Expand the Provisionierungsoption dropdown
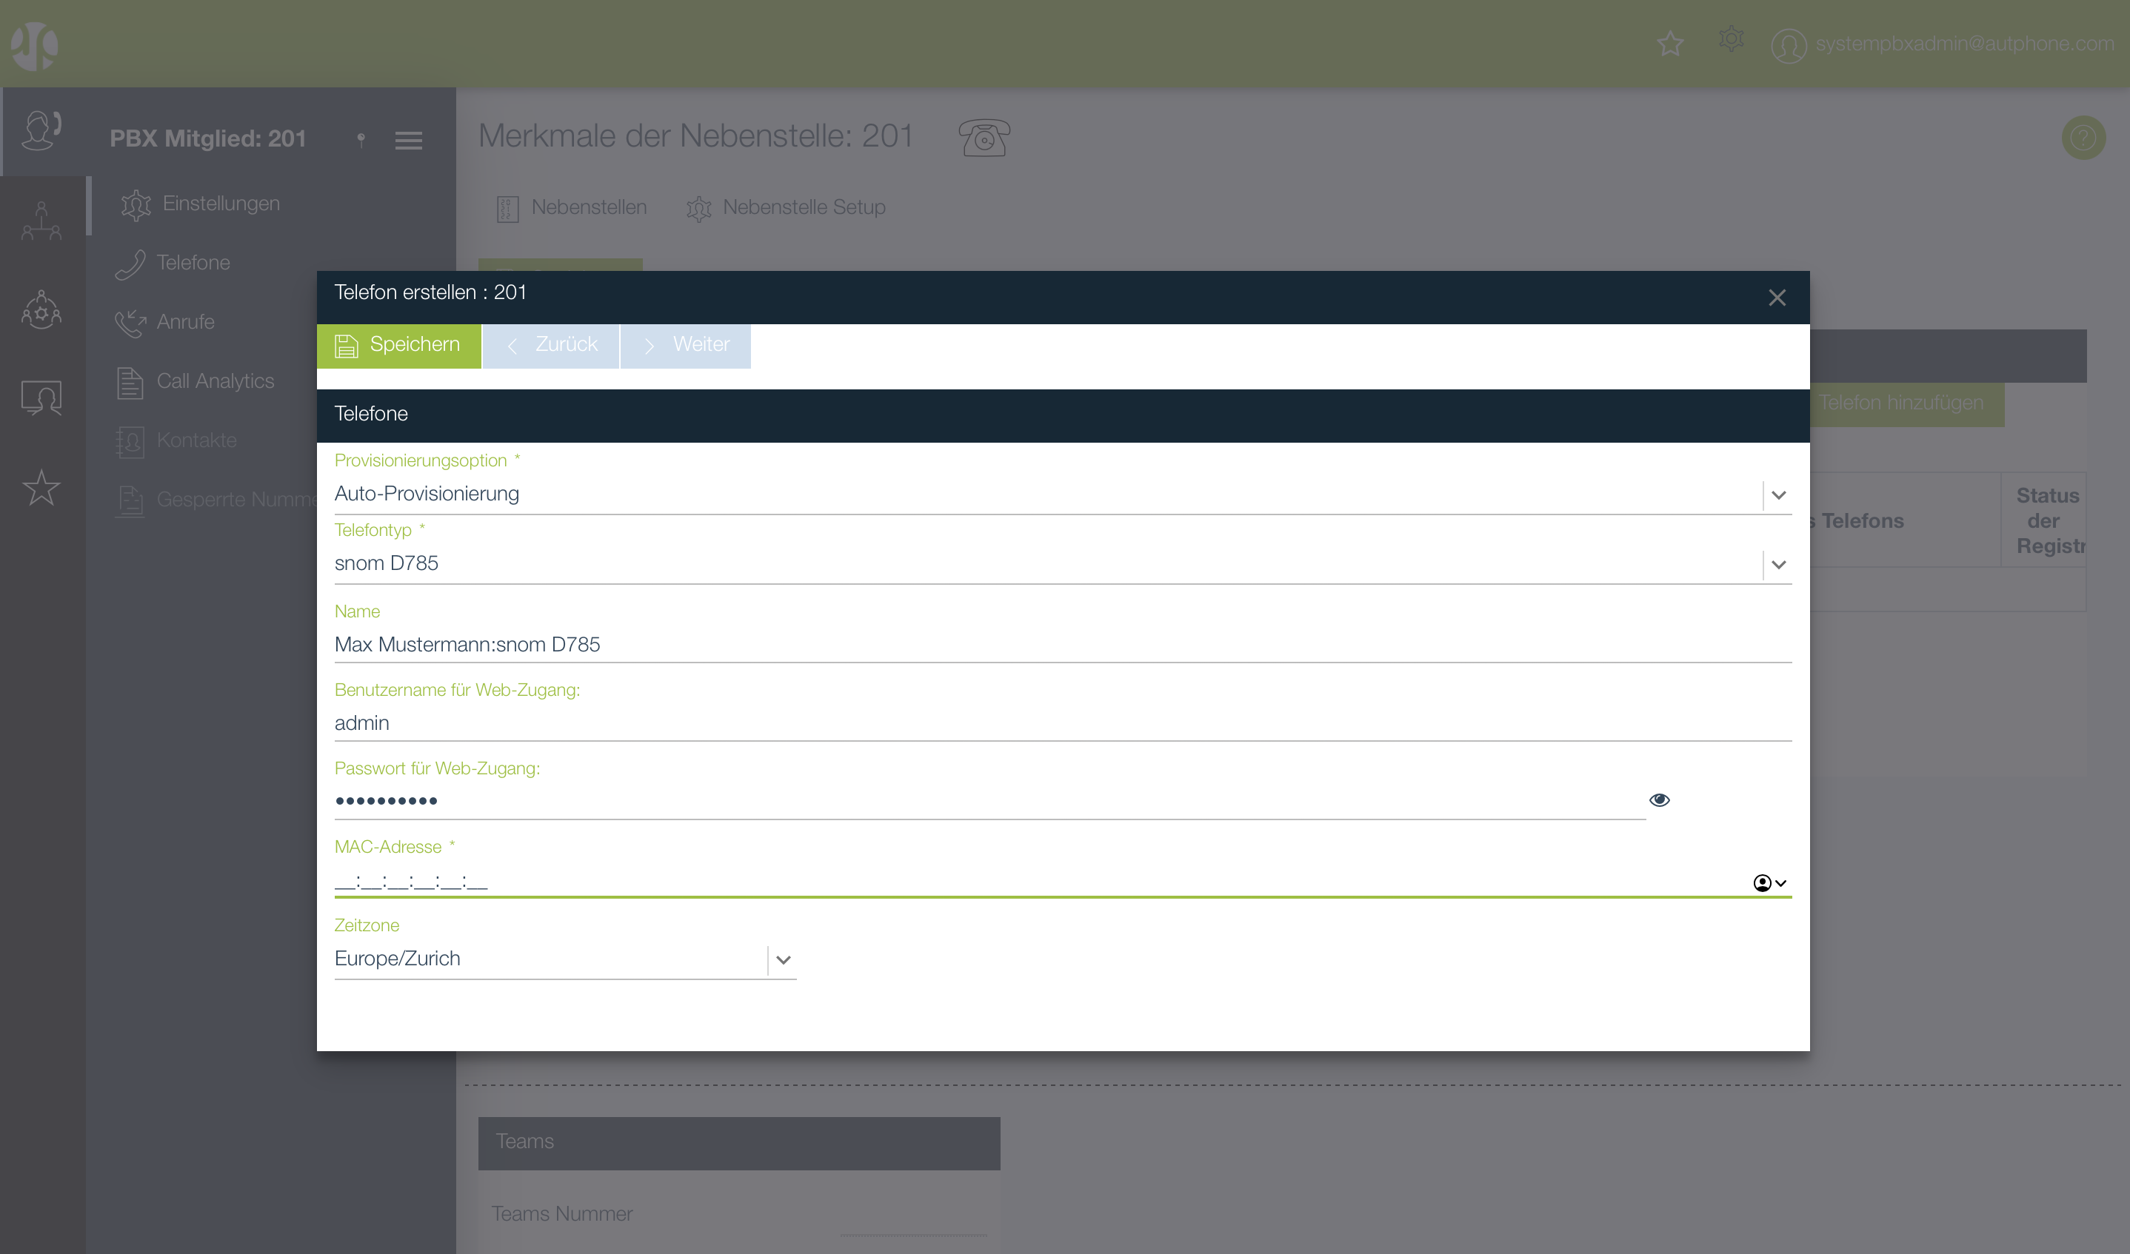The image size is (2130, 1254). [1778, 495]
